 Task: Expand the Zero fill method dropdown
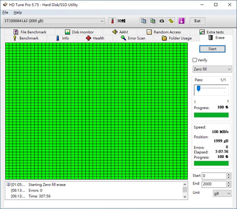212,69
